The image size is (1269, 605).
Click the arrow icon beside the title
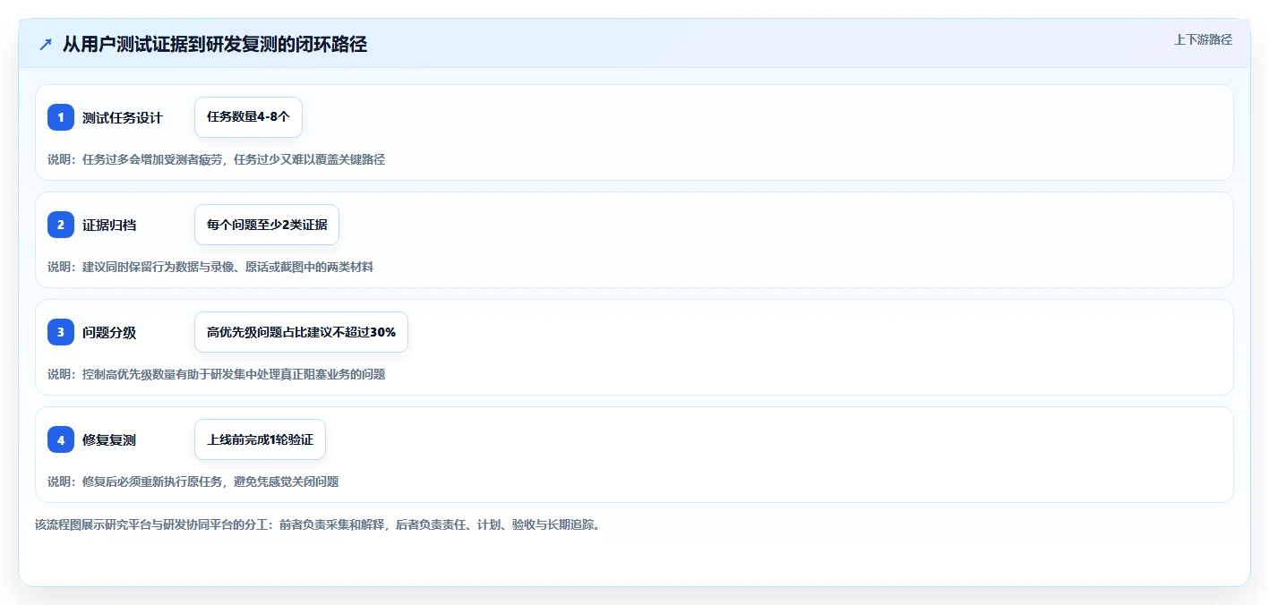(46, 44)
